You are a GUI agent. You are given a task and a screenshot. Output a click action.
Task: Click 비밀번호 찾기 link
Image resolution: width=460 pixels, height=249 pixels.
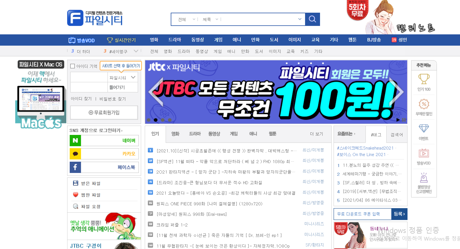[x=113, y=99]
